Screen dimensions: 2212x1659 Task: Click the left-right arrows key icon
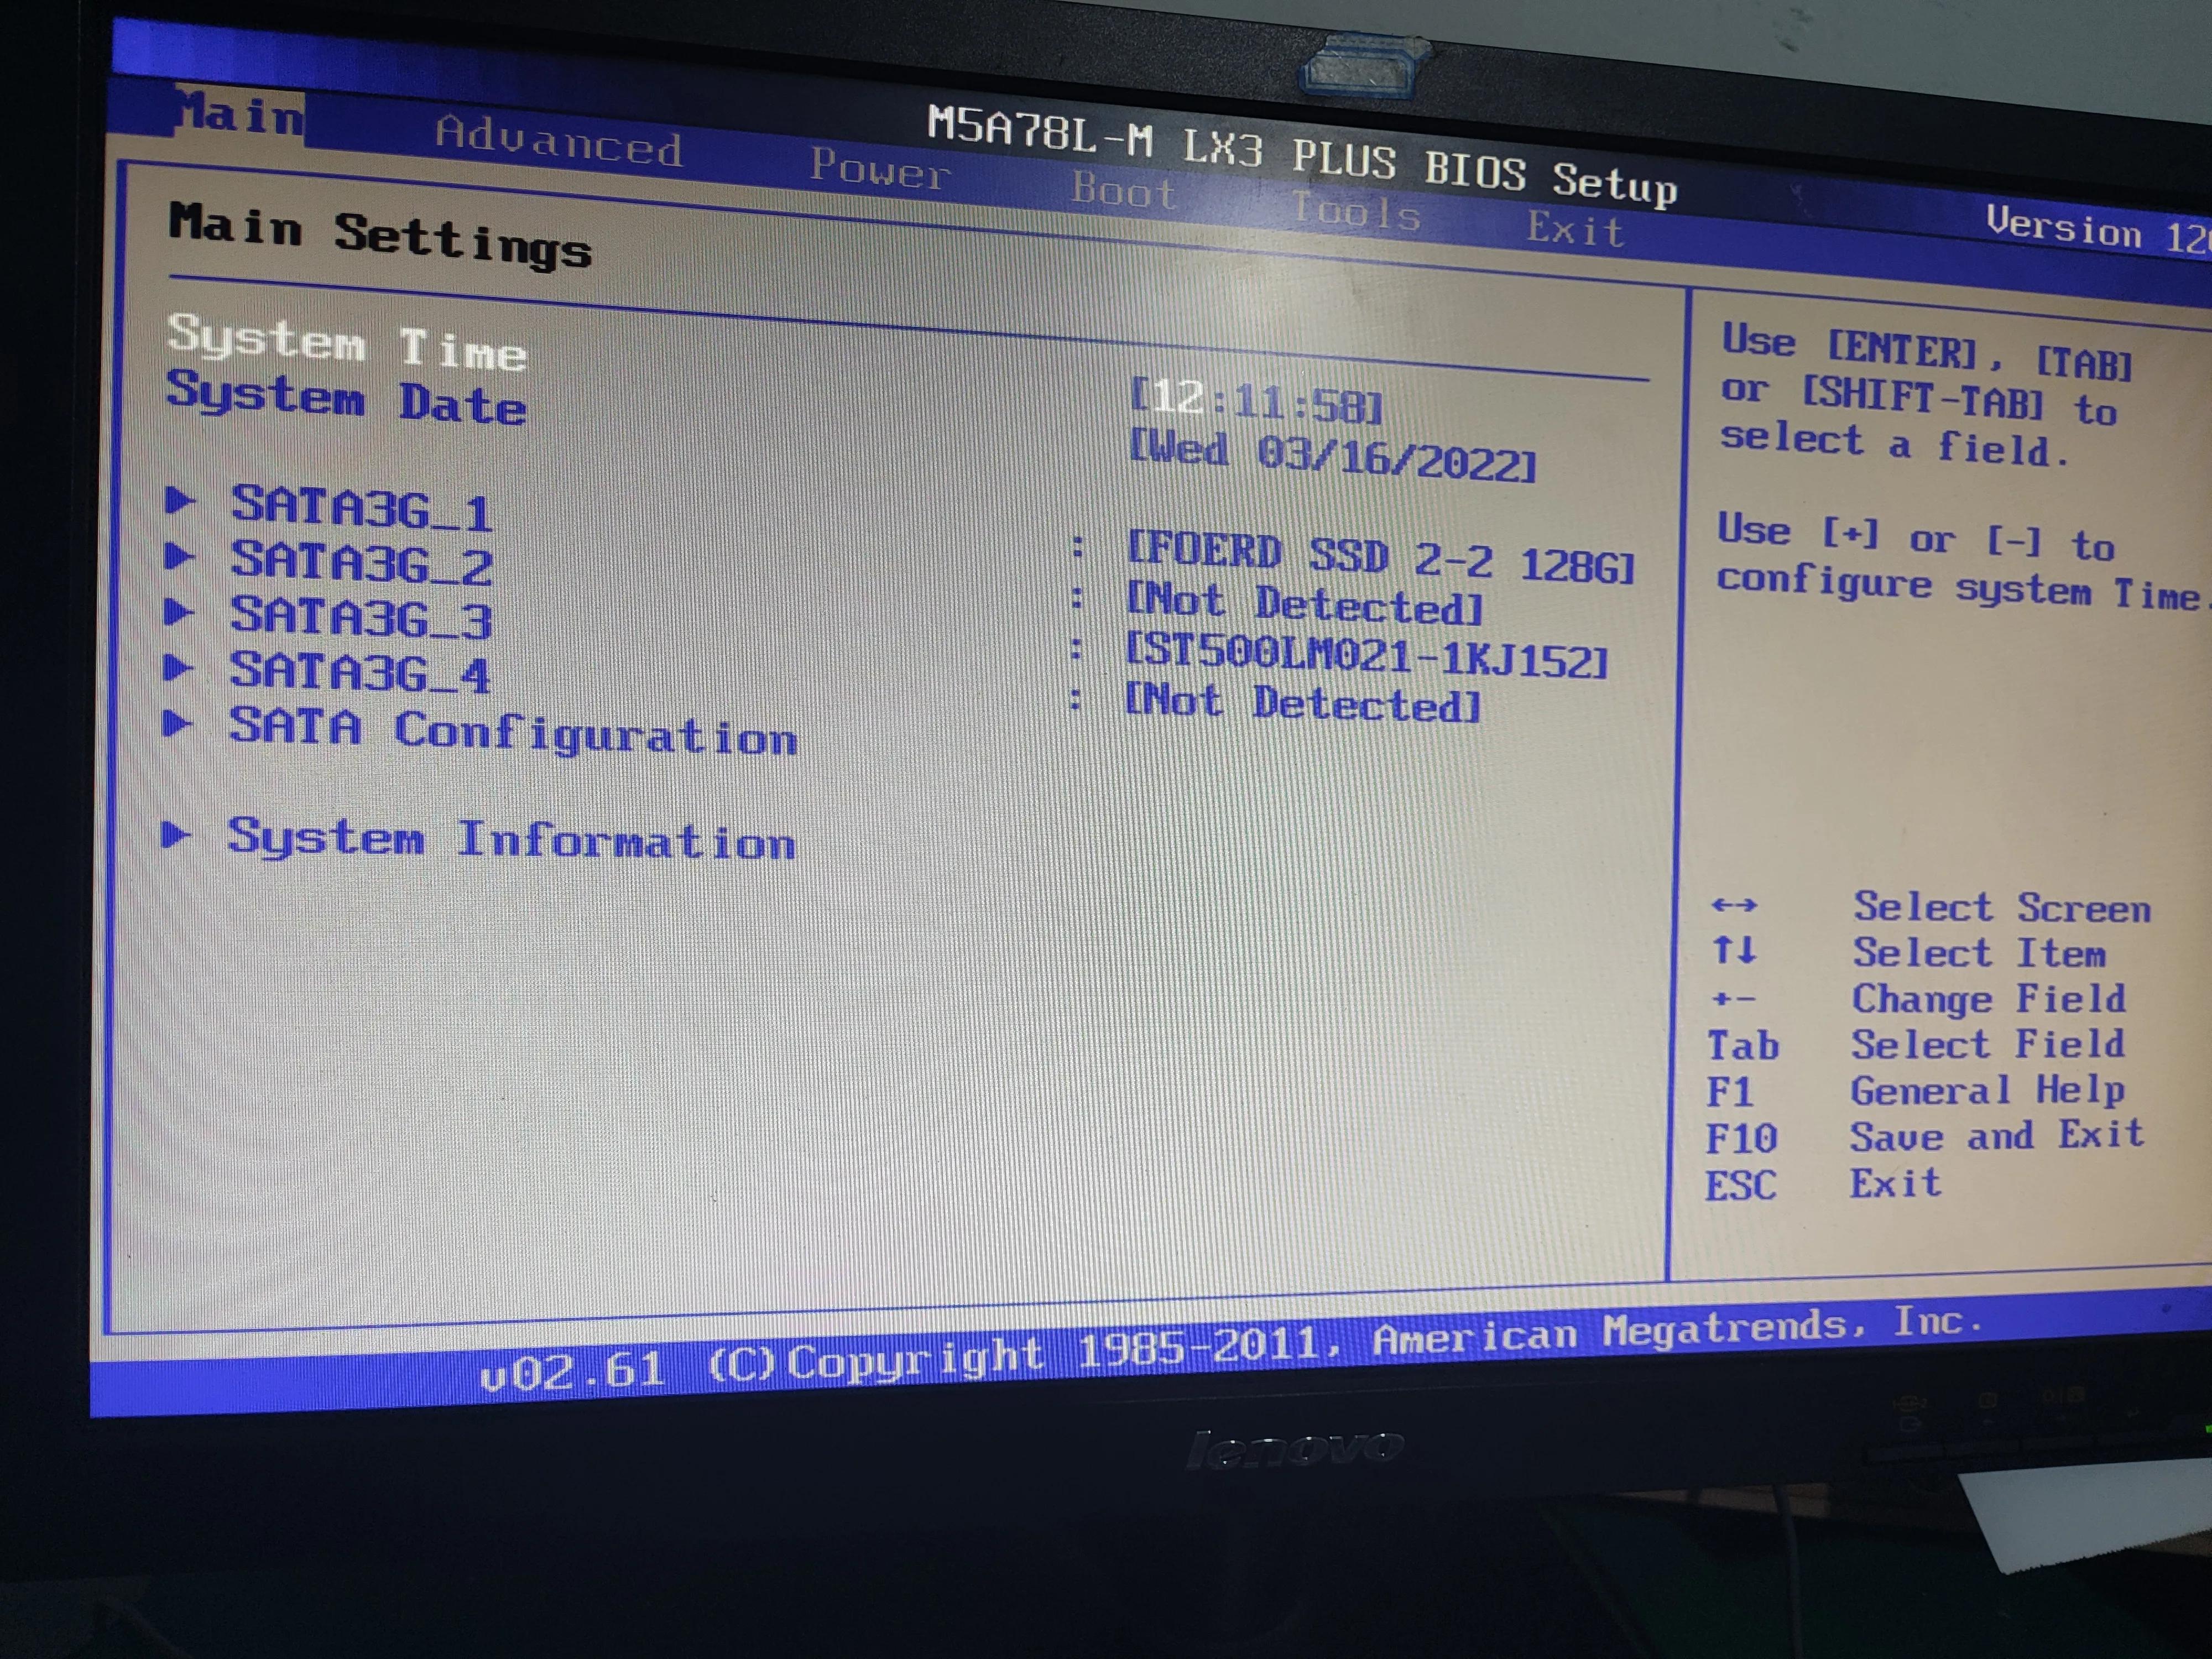[1734, 906]
